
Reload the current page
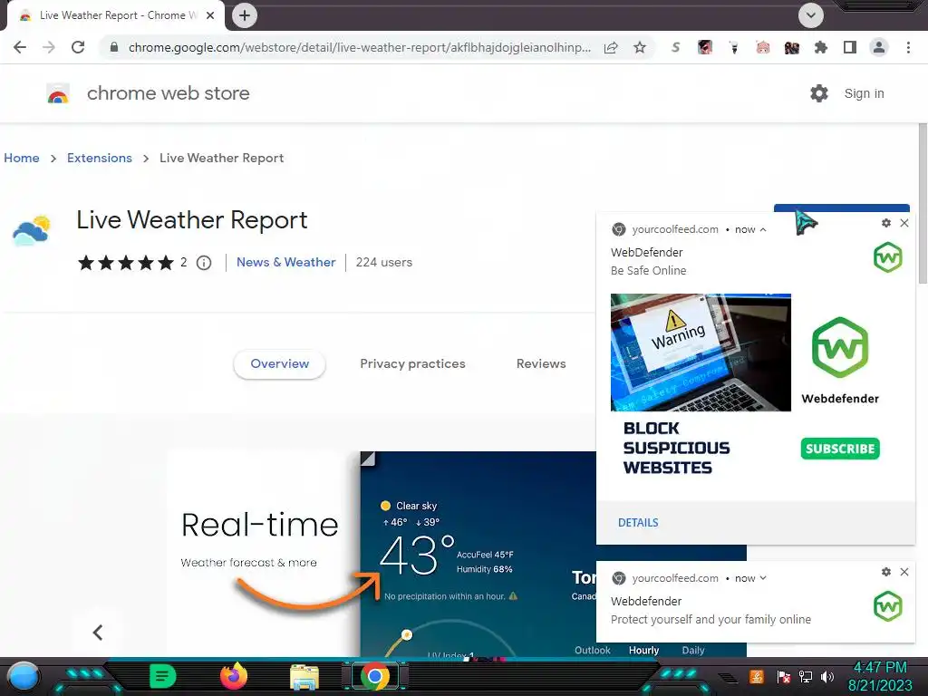click(78, 47)
